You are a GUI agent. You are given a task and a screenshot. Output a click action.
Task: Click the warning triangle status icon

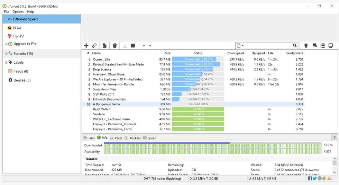click(329, 178)
